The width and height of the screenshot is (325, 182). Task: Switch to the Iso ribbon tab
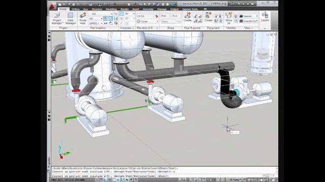click(86, 9)
